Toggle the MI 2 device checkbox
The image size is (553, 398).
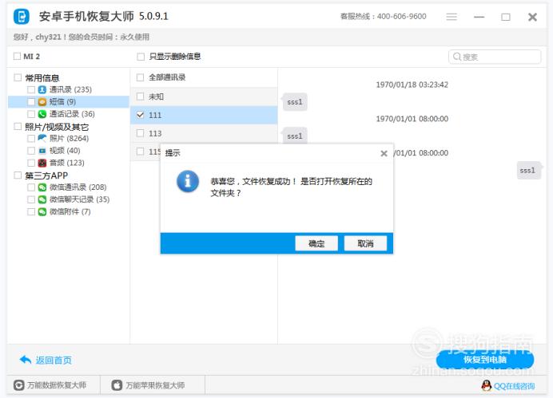[x=17, y=57]
